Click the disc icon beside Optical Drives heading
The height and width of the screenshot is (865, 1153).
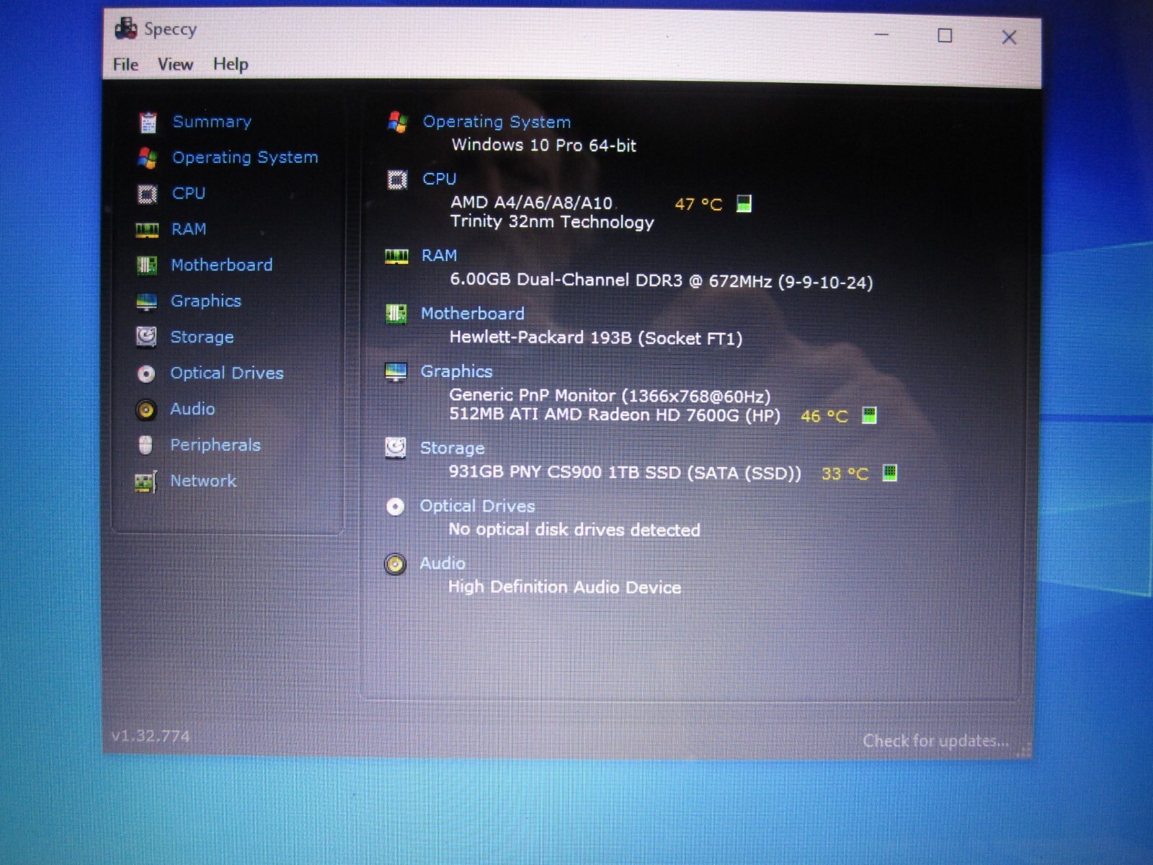pyautogui.click(x=395, y=507)
